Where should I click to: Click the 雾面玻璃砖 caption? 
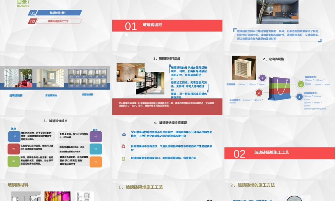coord(51,95)
